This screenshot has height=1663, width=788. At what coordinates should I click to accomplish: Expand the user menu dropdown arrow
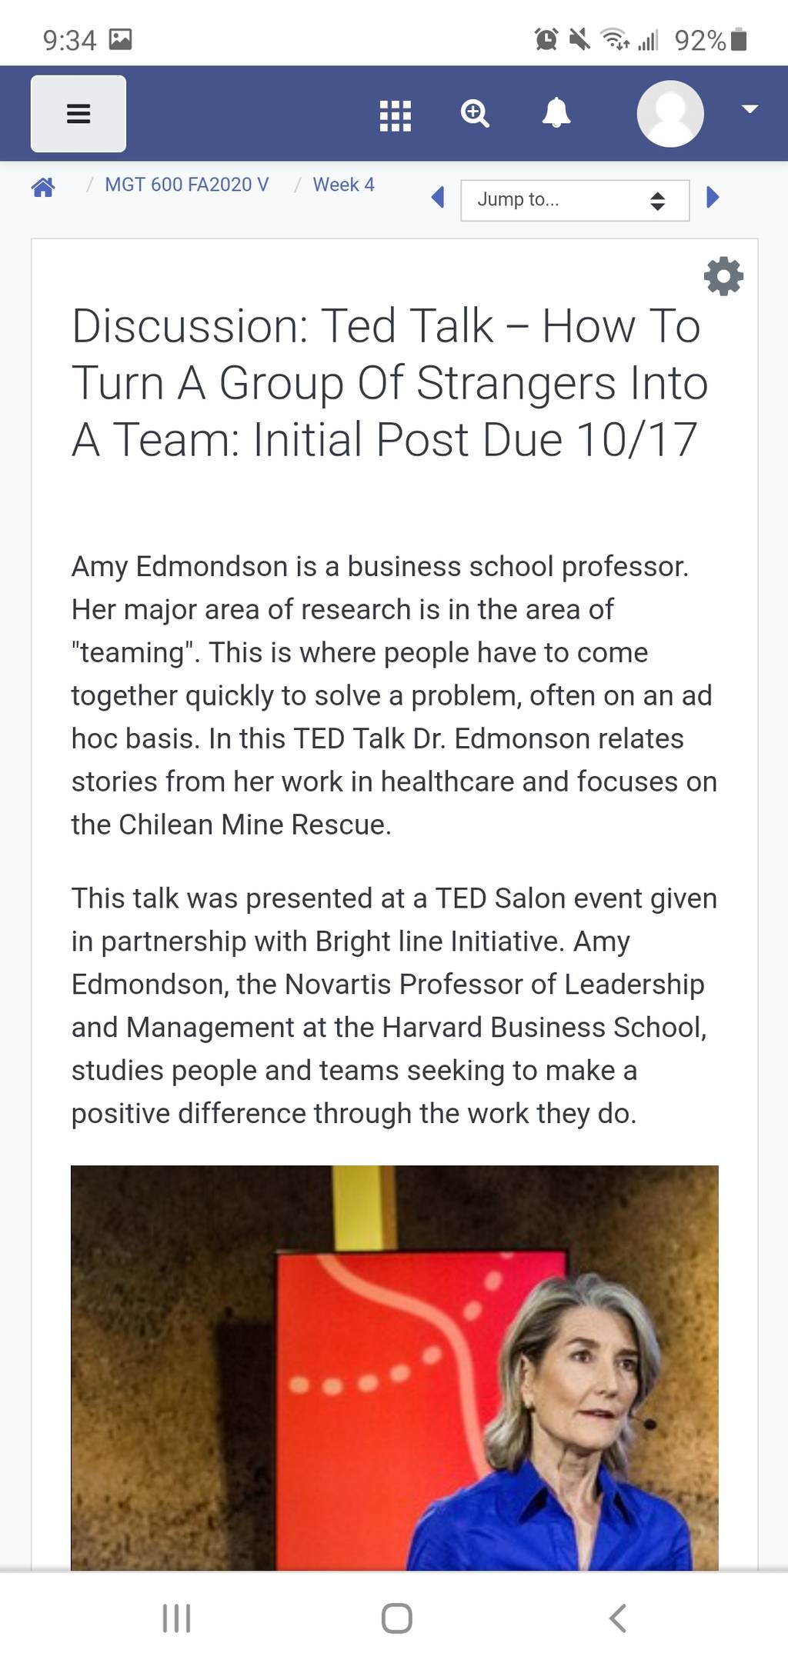(x=750, y=109)
